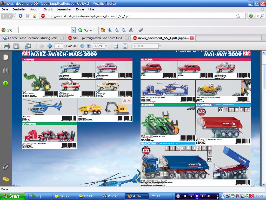Pause playback in the media player toolbar
This screenshot has width=266, height=200.
[197, 196]
